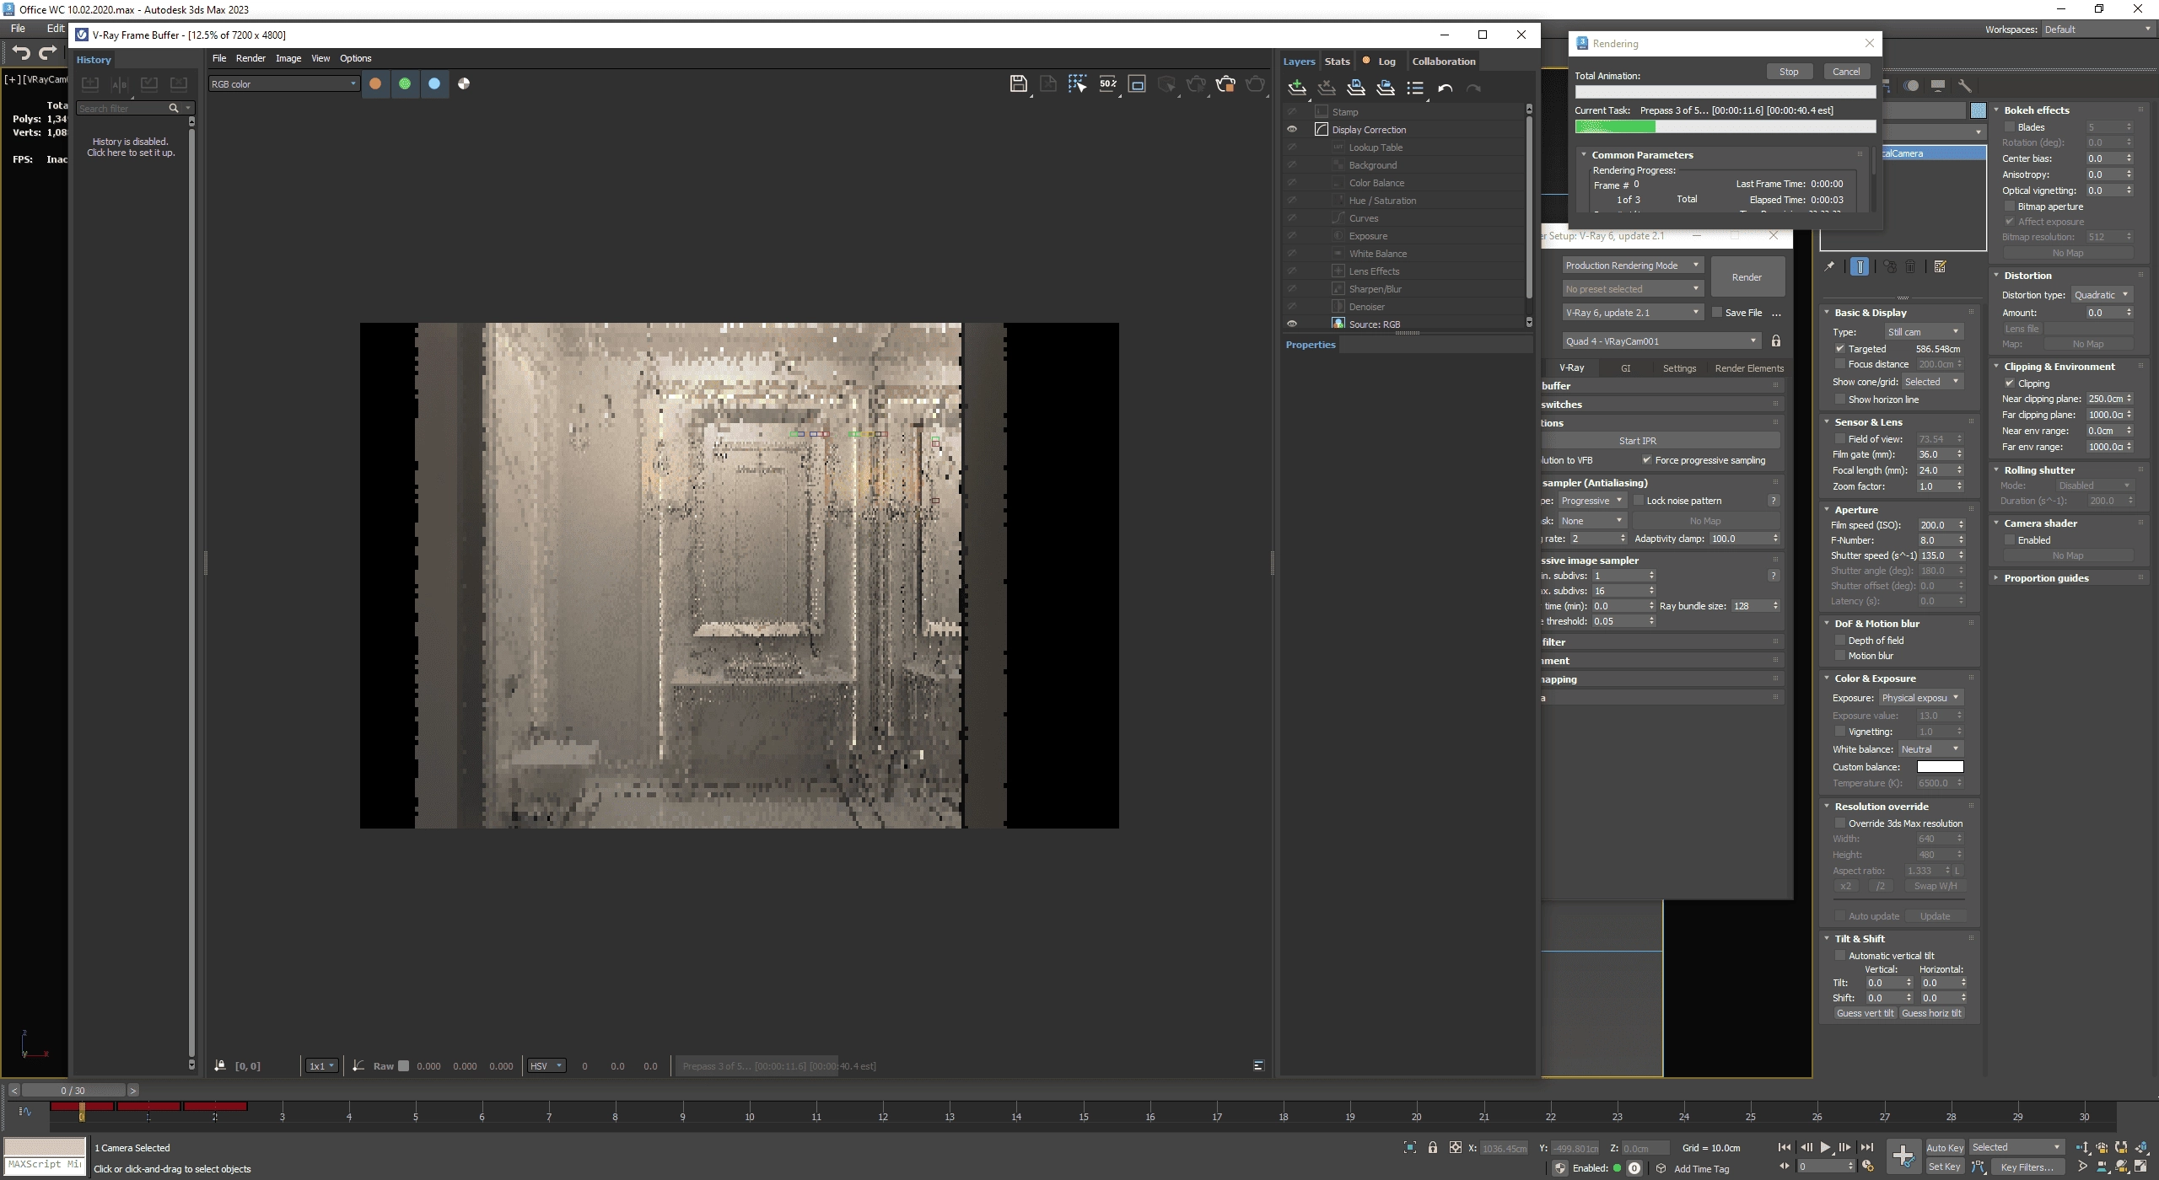The height and width of the screenshot is (1180, 2159).
Task: Click the undo arrow in Layers panel
Action: 1445,88
